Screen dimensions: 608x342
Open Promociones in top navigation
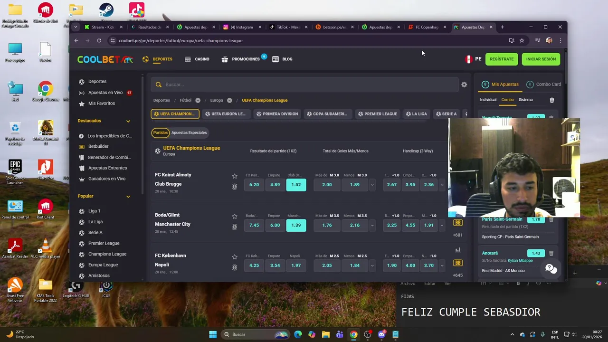(x=241, y=59)
